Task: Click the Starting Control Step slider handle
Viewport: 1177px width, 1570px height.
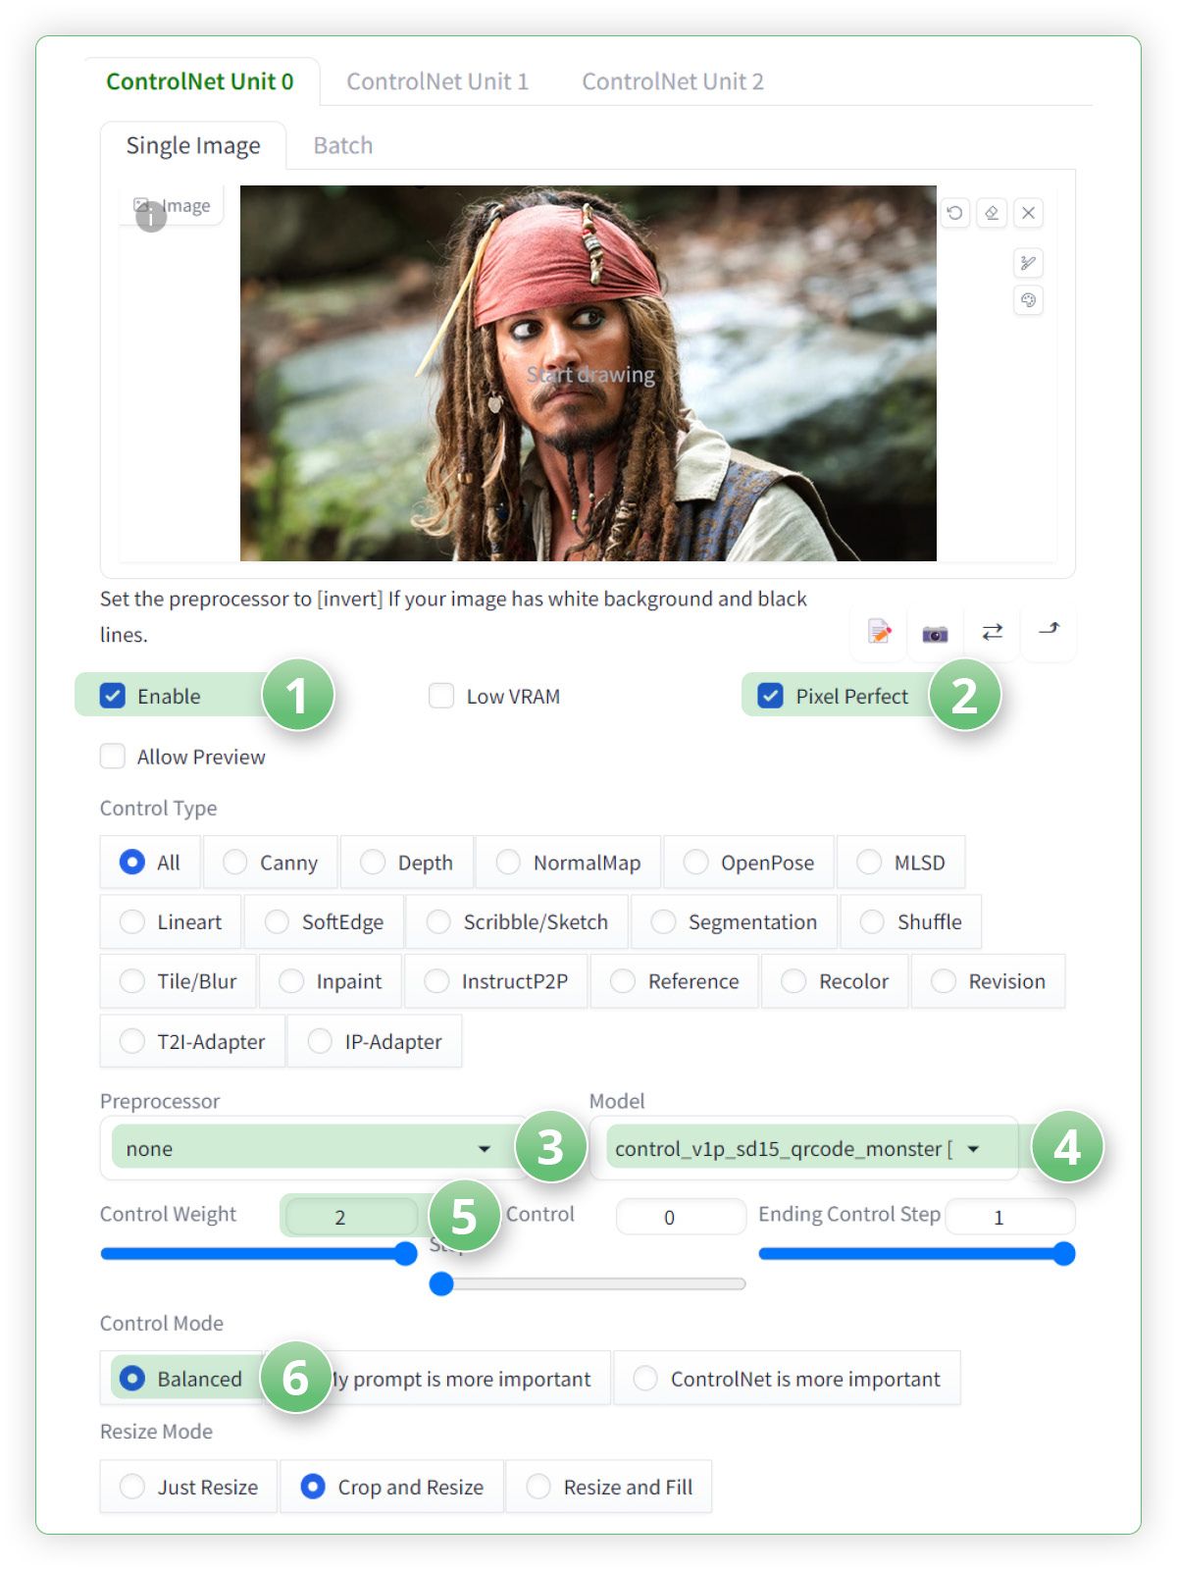Action: tap(441, 1283)
